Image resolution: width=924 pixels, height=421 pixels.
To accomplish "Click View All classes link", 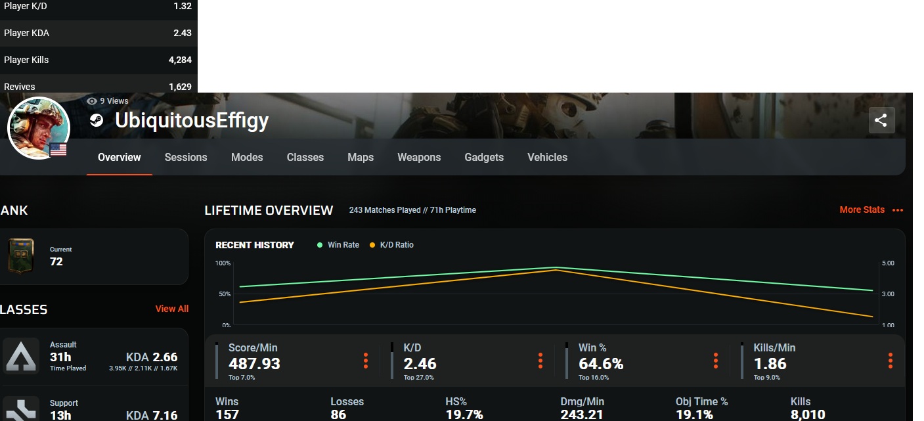I will (172, 309).
